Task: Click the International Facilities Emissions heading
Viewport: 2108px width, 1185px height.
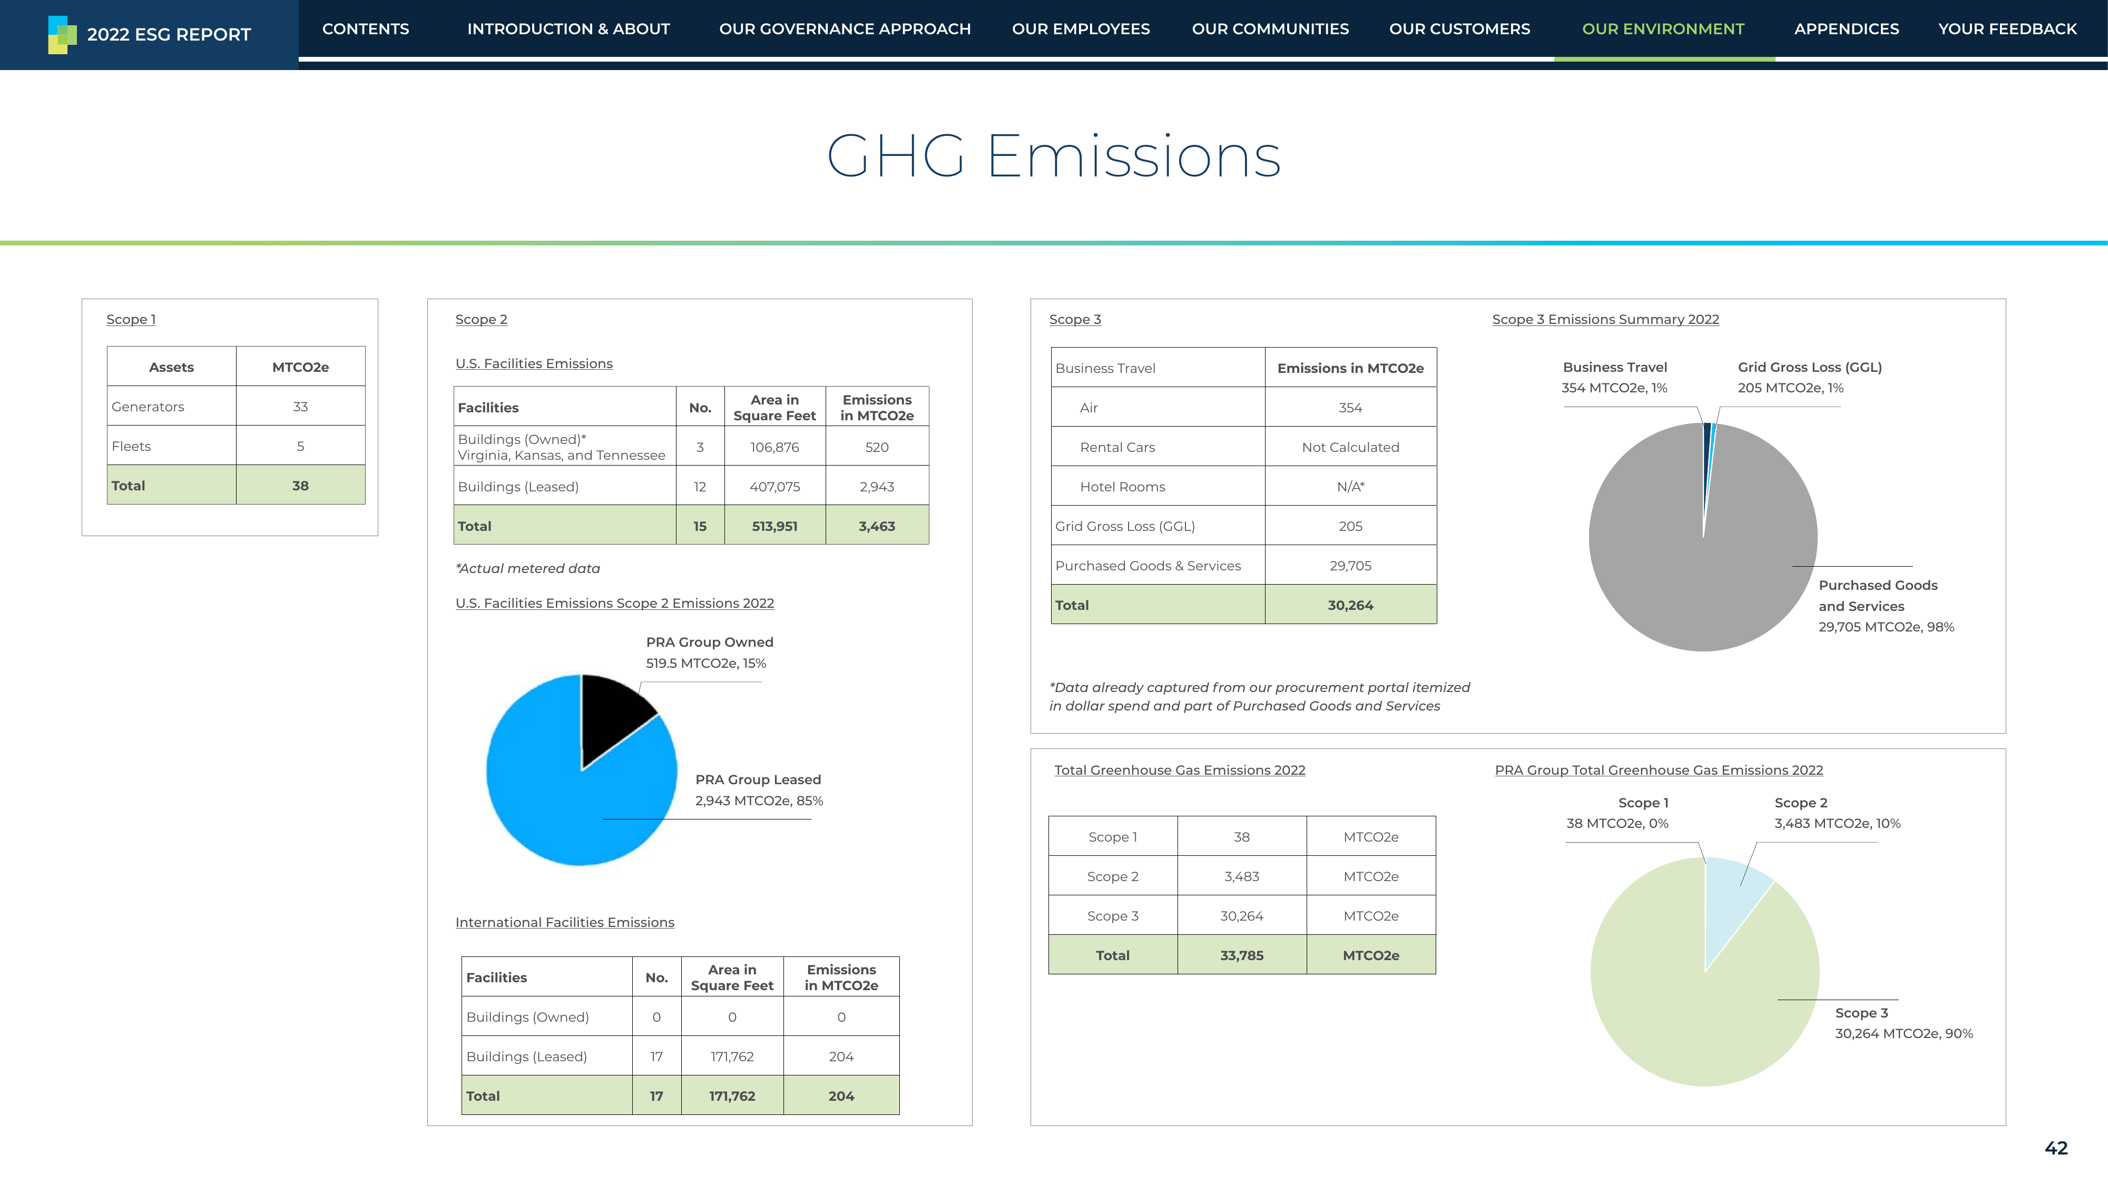Action: point(565,922)
